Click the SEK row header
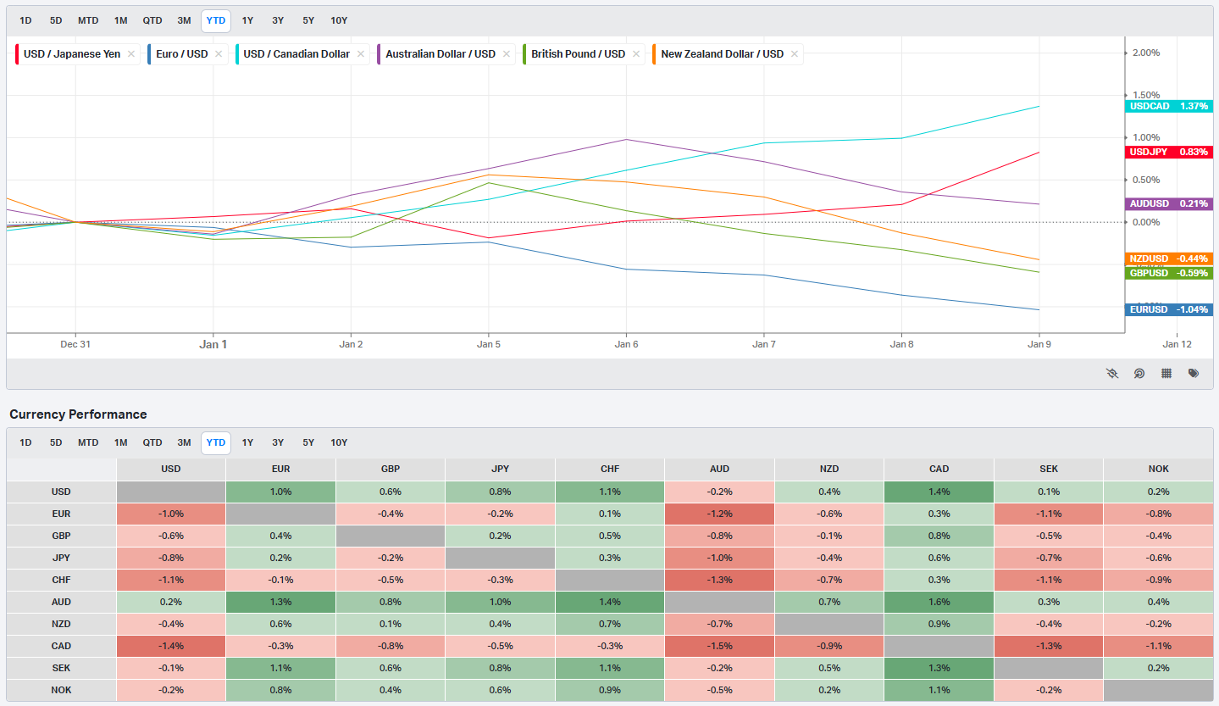 tap(61, 668)
